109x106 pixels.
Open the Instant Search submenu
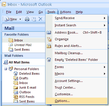pyautogui.click(x=77, y=25)
